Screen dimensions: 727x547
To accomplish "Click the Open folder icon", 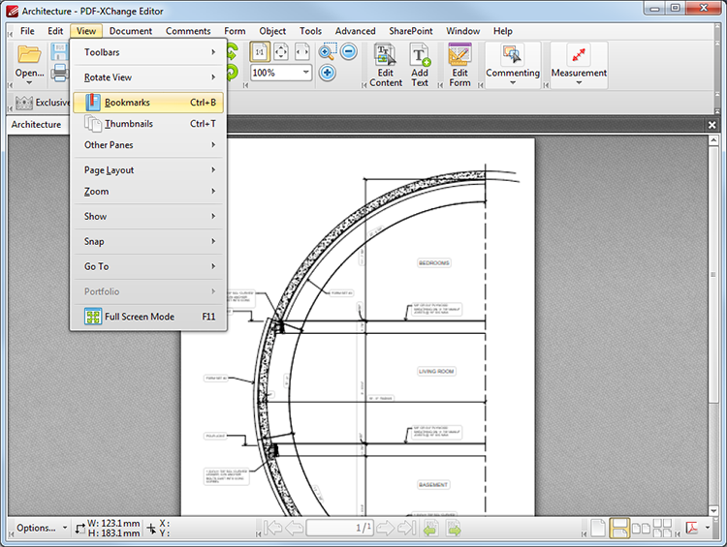I will pos(29,54).
